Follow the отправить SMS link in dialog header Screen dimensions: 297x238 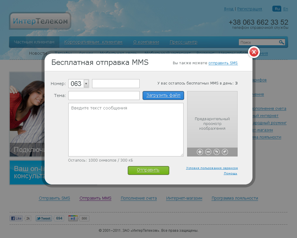pos(223,63)
